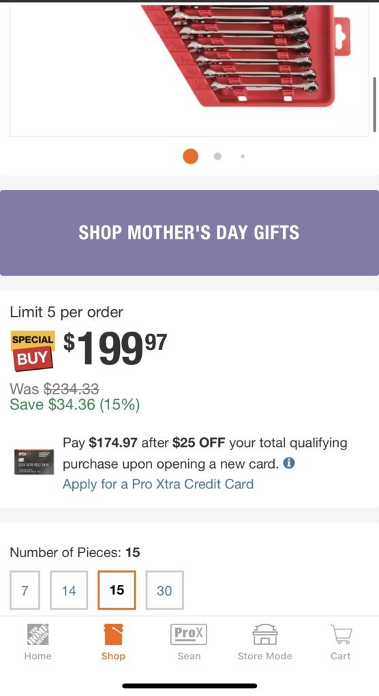Tap the Pro Xtra credit card image
Image resolution: width=379 pixels, height=696 pixels.
(x=34, y=462)
